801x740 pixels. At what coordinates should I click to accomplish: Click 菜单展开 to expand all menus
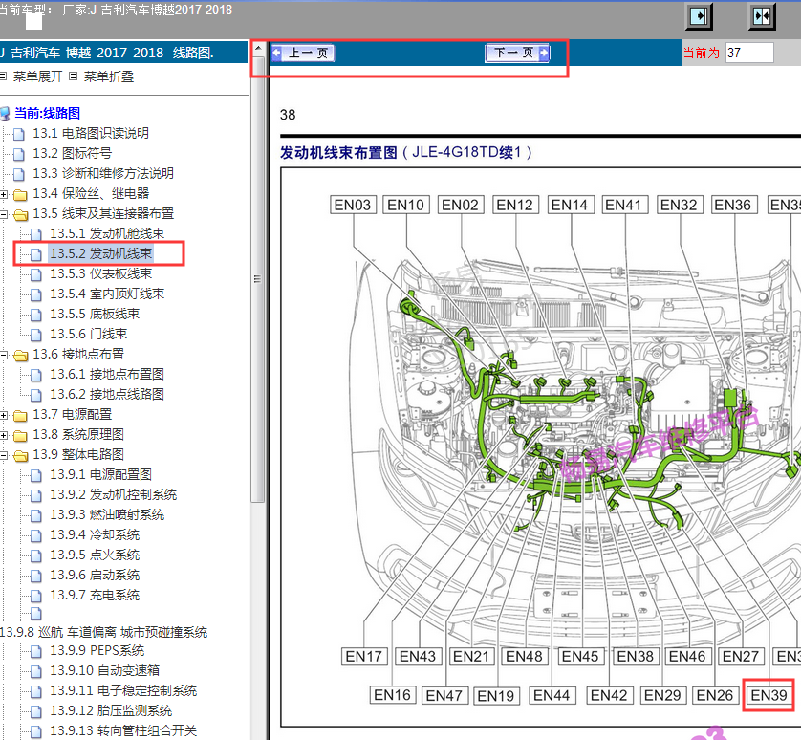point(38,76)
